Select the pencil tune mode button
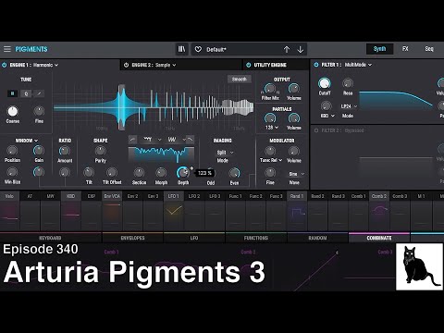 [x=39, y=93]
